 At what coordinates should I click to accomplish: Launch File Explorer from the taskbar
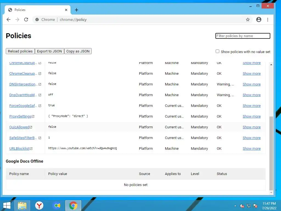point(22,206)
